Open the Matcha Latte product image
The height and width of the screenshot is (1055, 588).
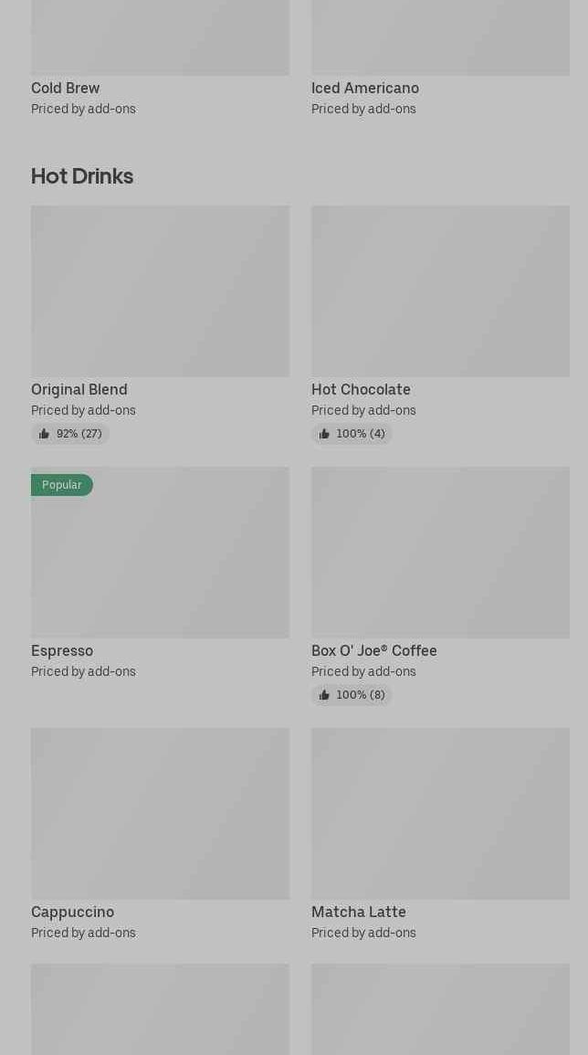coord(440,814)
